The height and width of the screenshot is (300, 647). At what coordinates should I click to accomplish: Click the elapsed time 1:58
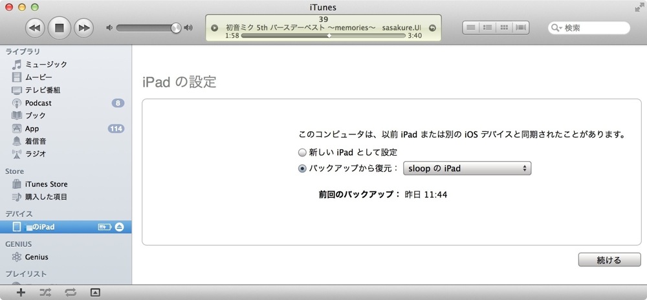pos(232,36)
